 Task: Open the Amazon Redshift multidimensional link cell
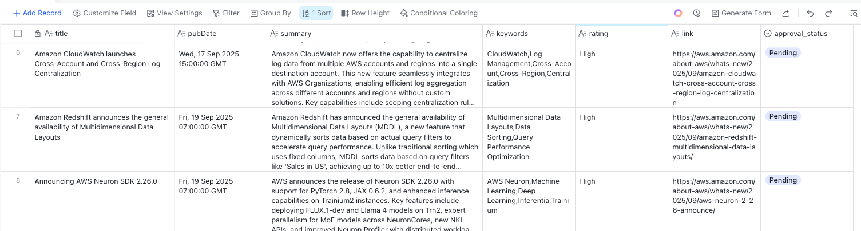point(715,137)
